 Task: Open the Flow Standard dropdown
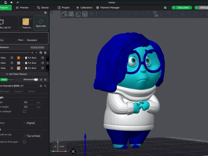coord(35,40)
